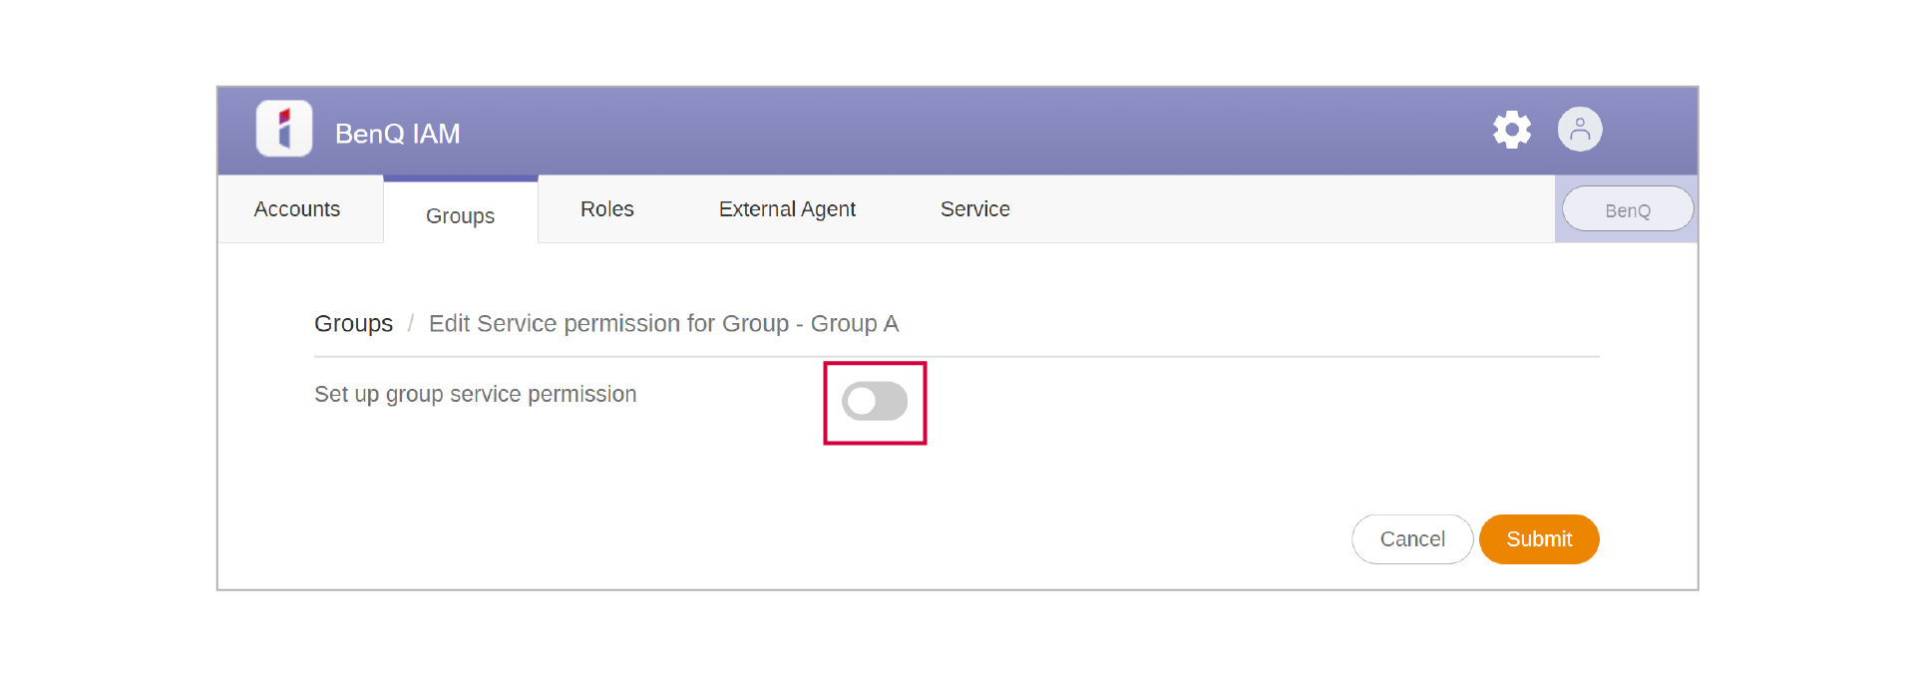Navigate back via Groups breadcrumb link
The width and height of the screenshot is (1916, 676).
click(353, 324)
